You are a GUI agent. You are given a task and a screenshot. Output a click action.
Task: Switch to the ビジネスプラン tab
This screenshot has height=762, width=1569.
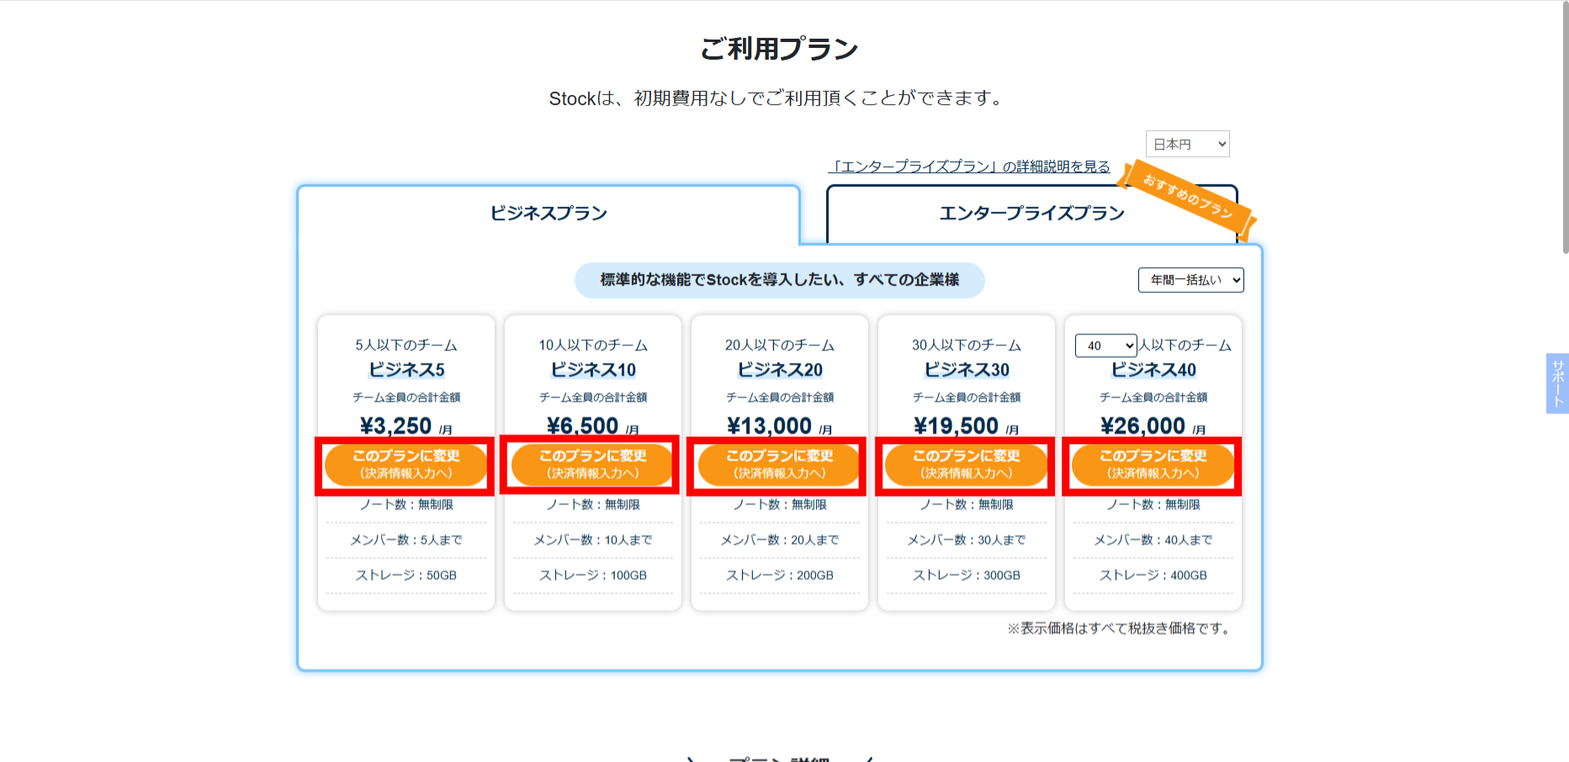point(549,214)
